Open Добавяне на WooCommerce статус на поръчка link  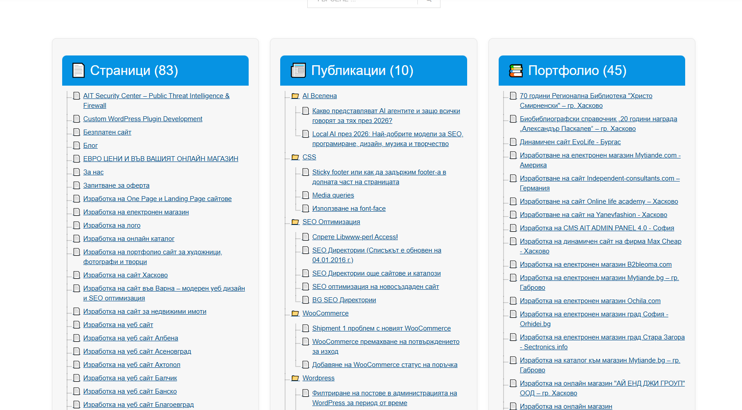point(385,365)
